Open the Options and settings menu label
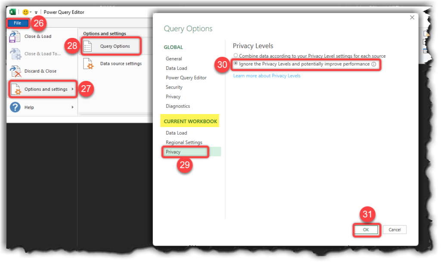 pos(46,89)
